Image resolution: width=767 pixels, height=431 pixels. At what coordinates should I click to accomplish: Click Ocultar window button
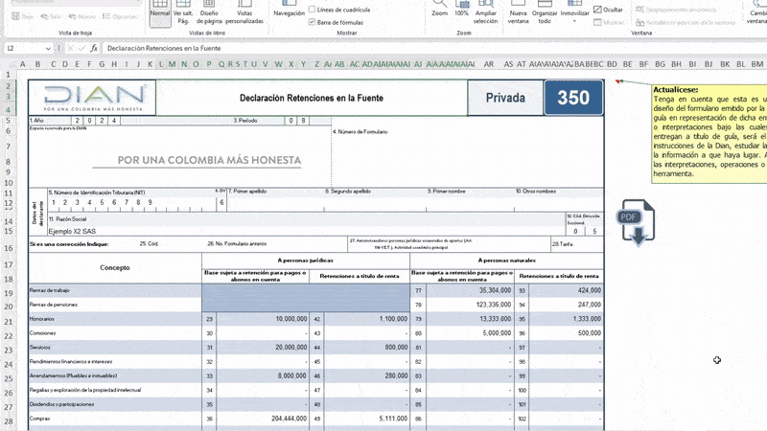point(608,10)
